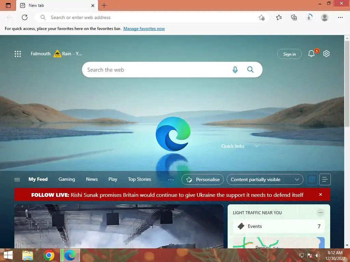Expand the Quick links section

[x=257, y=146]
